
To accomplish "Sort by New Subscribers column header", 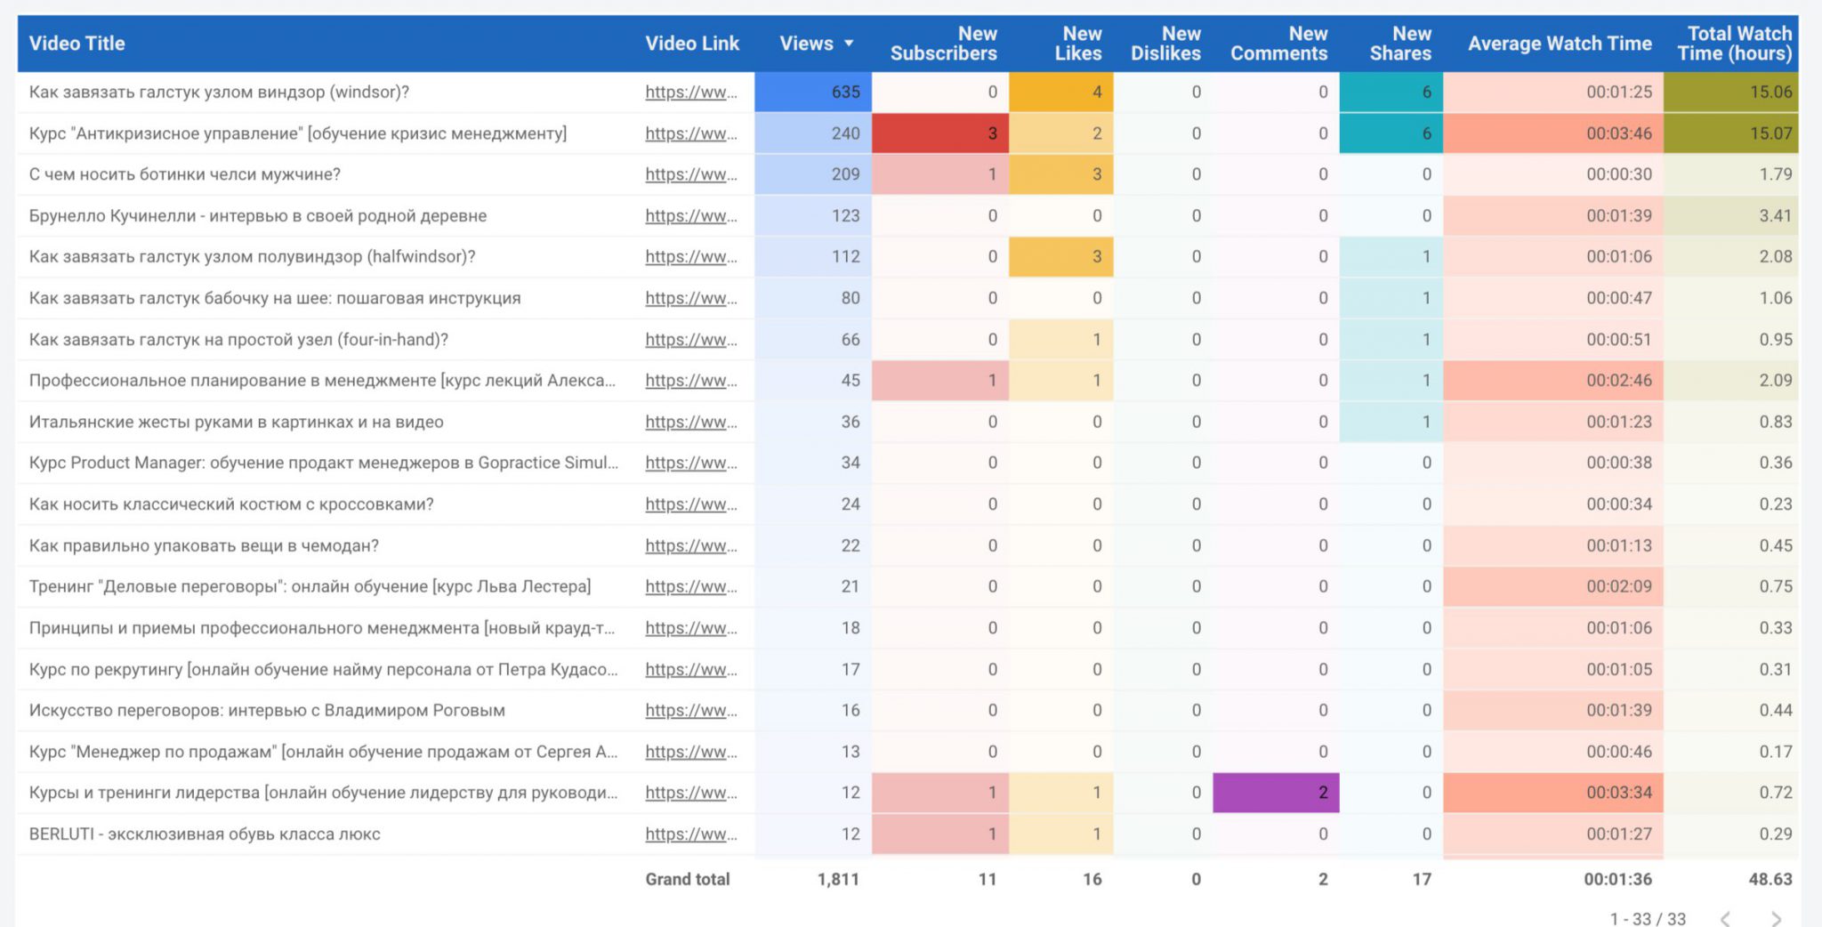I will coord(943,44).
